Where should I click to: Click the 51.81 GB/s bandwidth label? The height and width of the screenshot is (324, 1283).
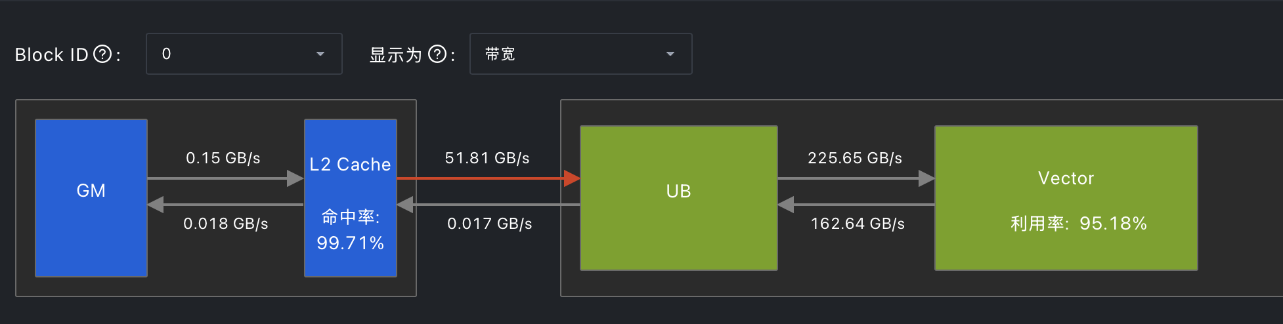(487, 158)
